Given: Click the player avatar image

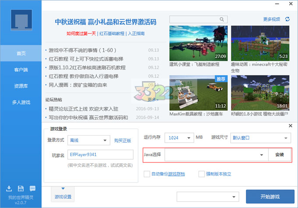Looking at the screenshot, I should click(21, 20).
